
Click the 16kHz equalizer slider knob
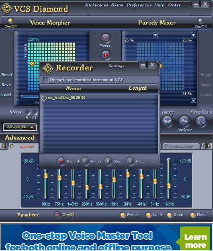click(x=169, y=186)
